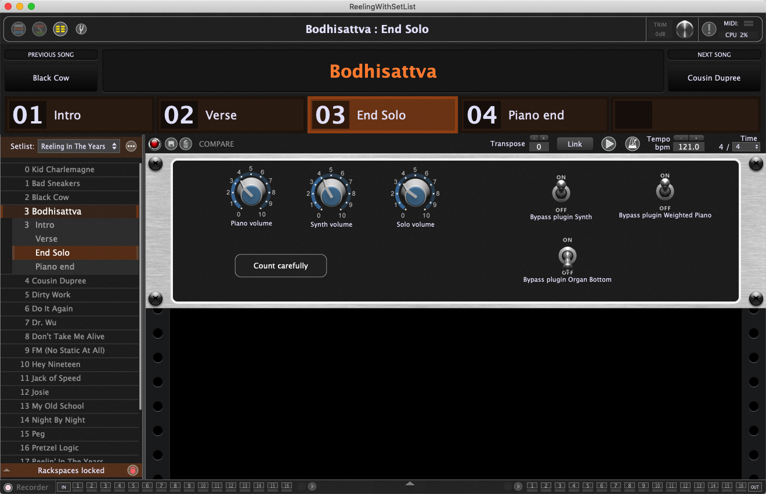Decrease transpose with the minus stepper
Viewport: 766px width, 494px height.
pyautogui.click(x=534, y=138)
